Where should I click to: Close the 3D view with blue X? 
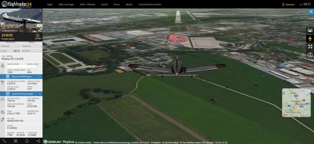[x=311, y=12]
